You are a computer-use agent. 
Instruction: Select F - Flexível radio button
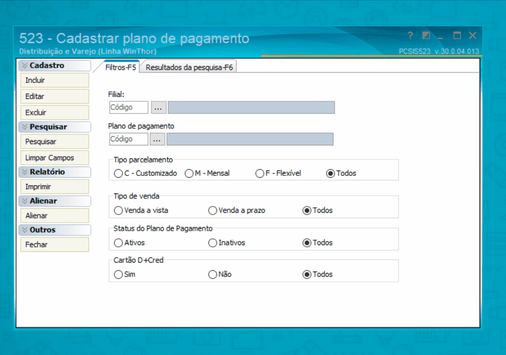[260, 174]
